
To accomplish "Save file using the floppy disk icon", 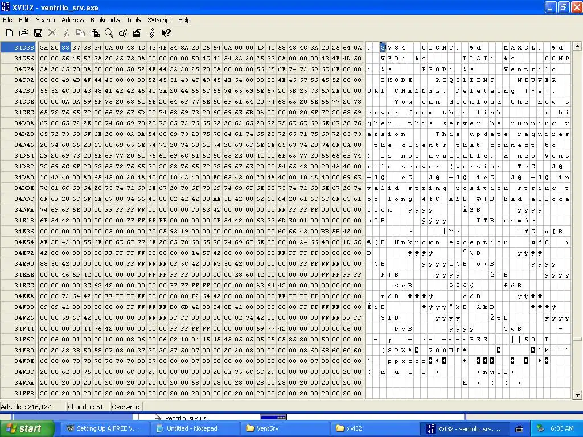I will click(x=38, y=33).
